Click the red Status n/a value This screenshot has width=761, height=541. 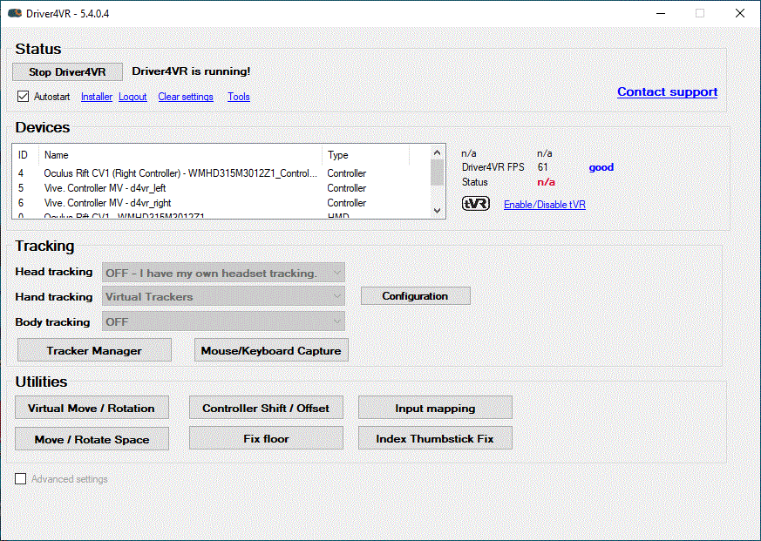coord(546,182)
